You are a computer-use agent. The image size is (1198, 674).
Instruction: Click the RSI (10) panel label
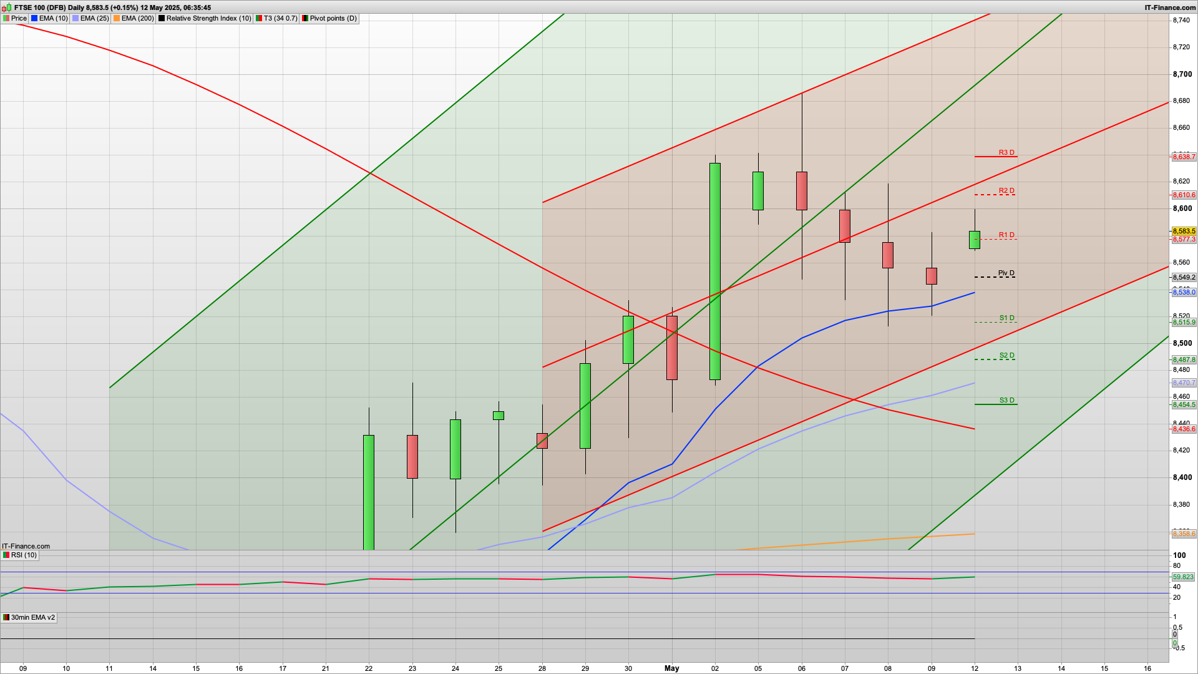[20, 555]
